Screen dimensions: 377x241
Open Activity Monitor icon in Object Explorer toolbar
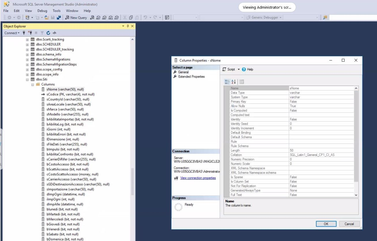click(54, 33)
